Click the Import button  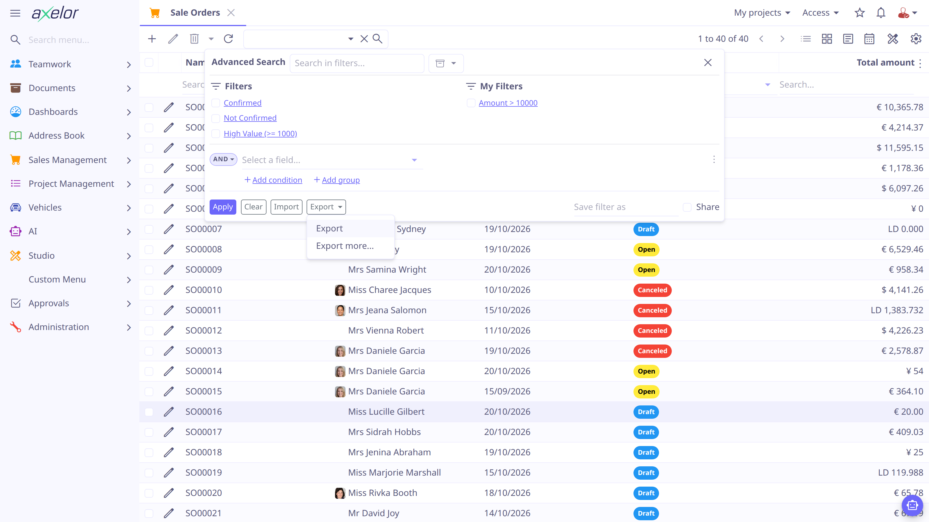coord(286,207)
